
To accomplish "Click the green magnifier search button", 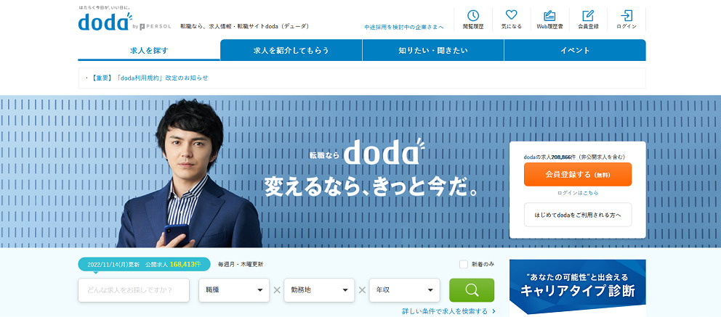I will (471, 290).
